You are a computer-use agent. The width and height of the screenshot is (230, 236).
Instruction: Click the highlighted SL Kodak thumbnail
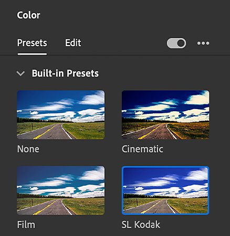[165, 190]
